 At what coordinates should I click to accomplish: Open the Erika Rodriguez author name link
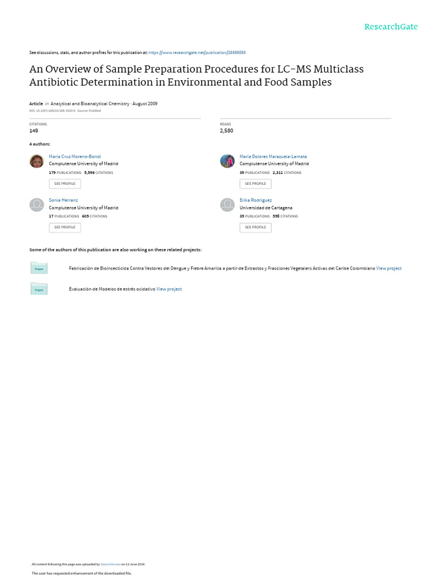click(x=256, y=200)
